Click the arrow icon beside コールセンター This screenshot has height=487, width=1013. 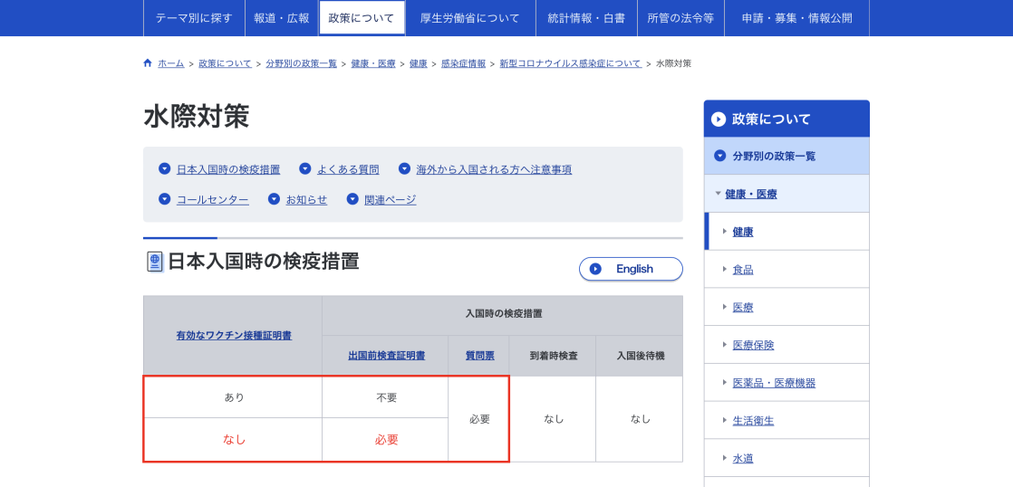pyautogui.click(x=164, y=199)
